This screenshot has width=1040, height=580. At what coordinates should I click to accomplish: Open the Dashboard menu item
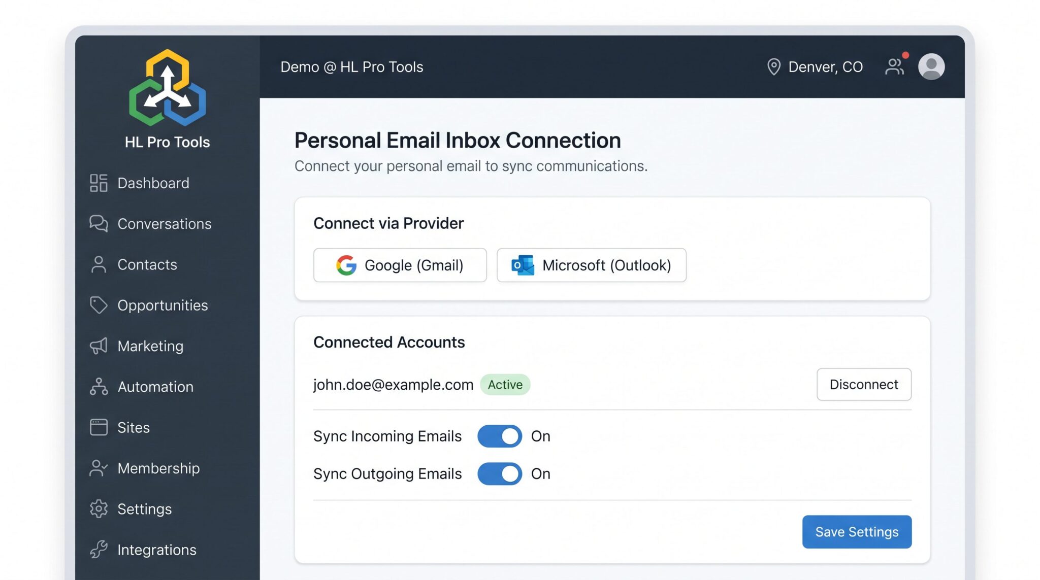click(x=153, y=183)
